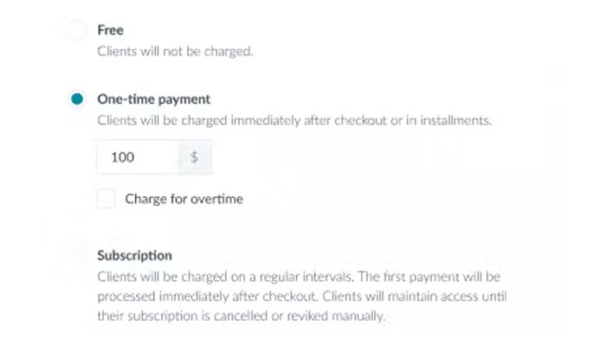Select the One-time payment radio button

(x=78, y=99)
